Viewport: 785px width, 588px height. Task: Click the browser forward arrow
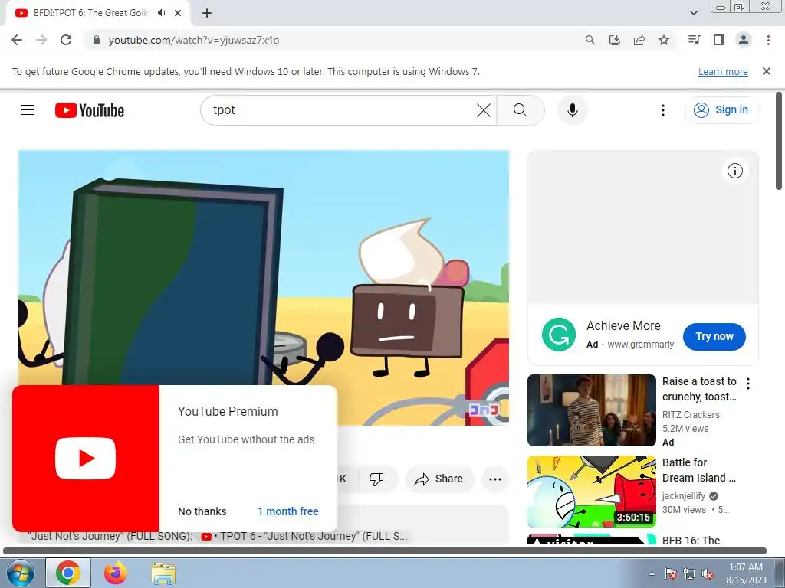41,40
